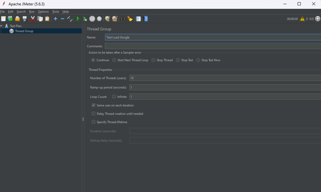The height and width of the screenshot is (192, 321).
Task: Click the New test plan icon
Action: 3,19
